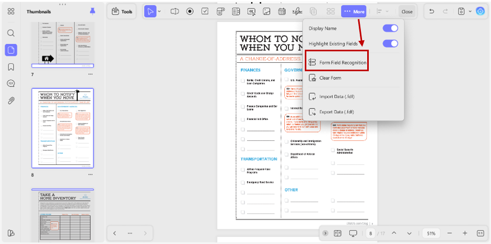491x244 pixels.
Task: Open the comments panel icon
Action: pyautogui.click(x=11, y=84)
